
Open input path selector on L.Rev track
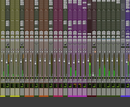104,32
